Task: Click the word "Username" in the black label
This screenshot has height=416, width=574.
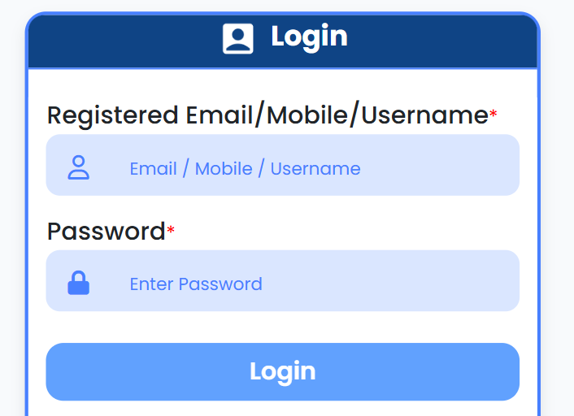Action: (x=424, y=115)
